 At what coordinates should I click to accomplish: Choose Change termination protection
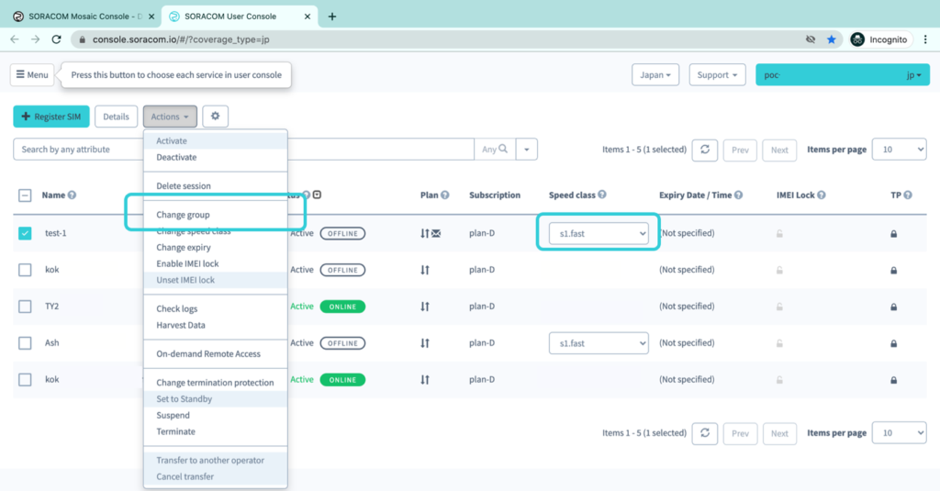click(x=215, y=383)
